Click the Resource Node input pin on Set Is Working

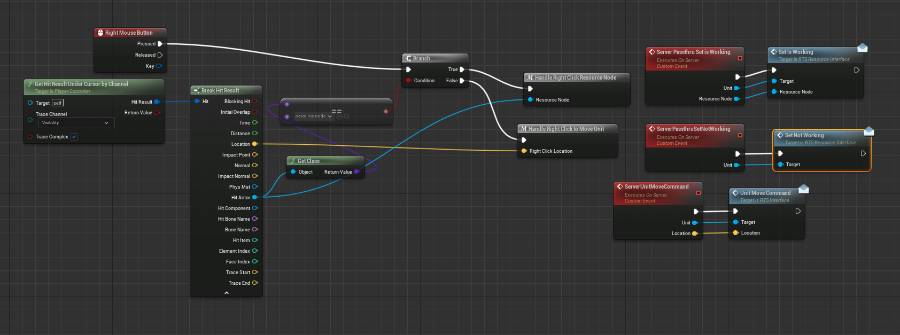click(774, 92)
